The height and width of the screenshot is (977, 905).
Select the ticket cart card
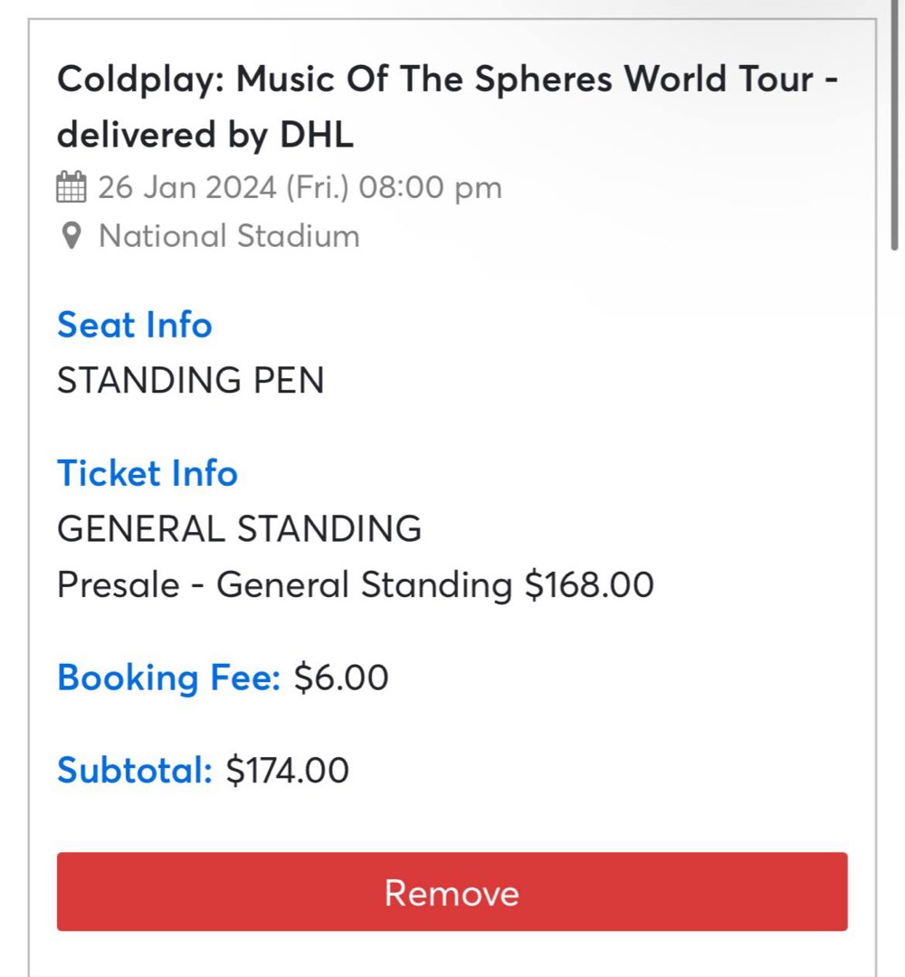[x=452, y=488]
